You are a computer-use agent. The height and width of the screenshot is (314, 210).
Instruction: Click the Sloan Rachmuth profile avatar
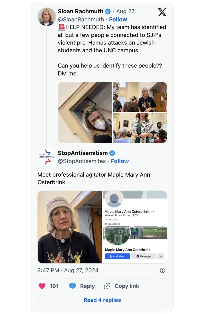click(x=47, y=16)
